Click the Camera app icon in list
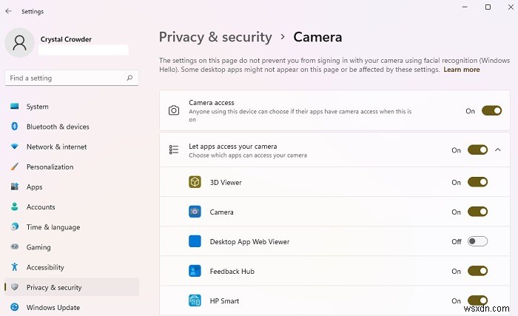This screenshot has height=316, width=518. click(x=195, y=212)
